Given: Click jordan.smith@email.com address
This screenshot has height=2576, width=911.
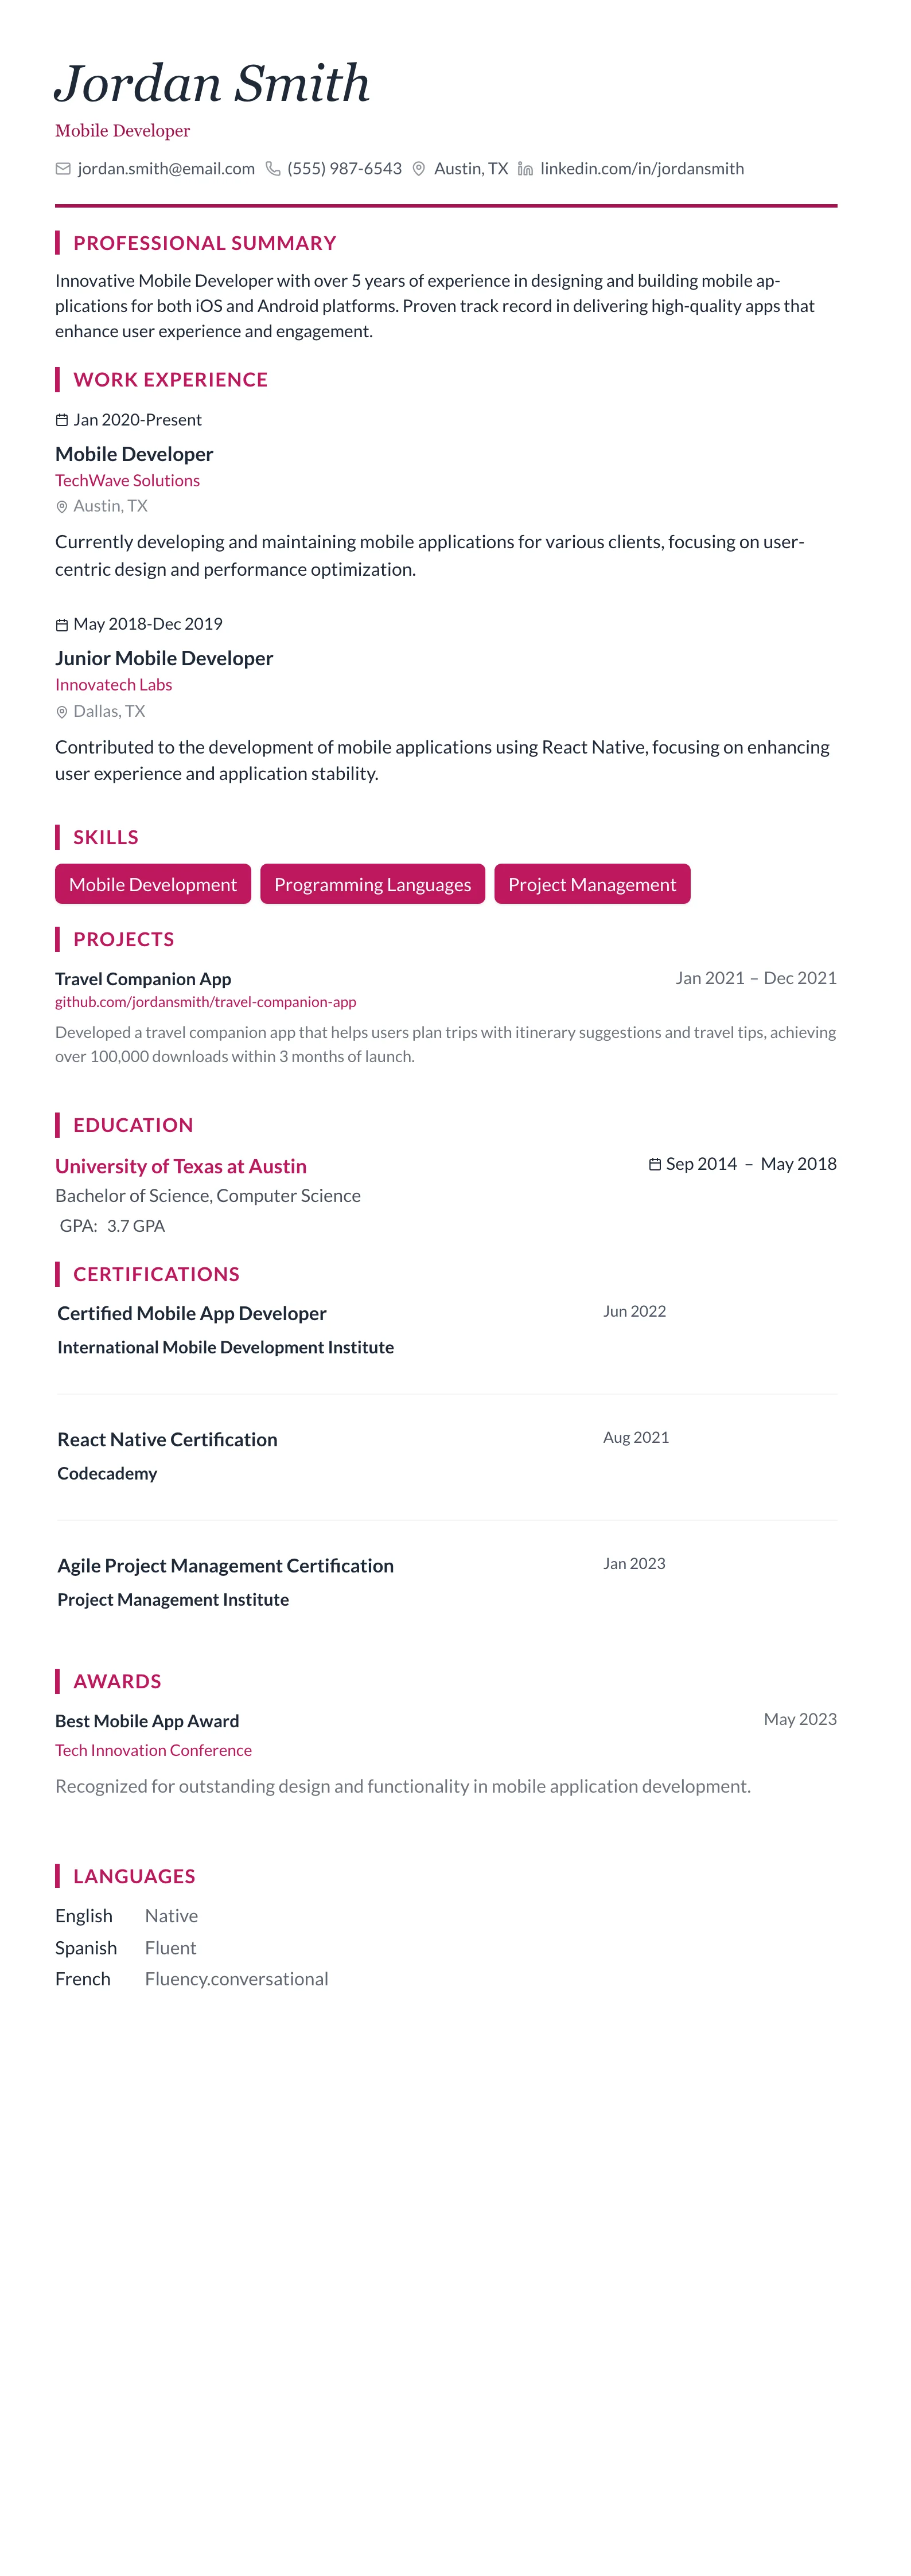Looking at the screenshot, I should 166,169.
